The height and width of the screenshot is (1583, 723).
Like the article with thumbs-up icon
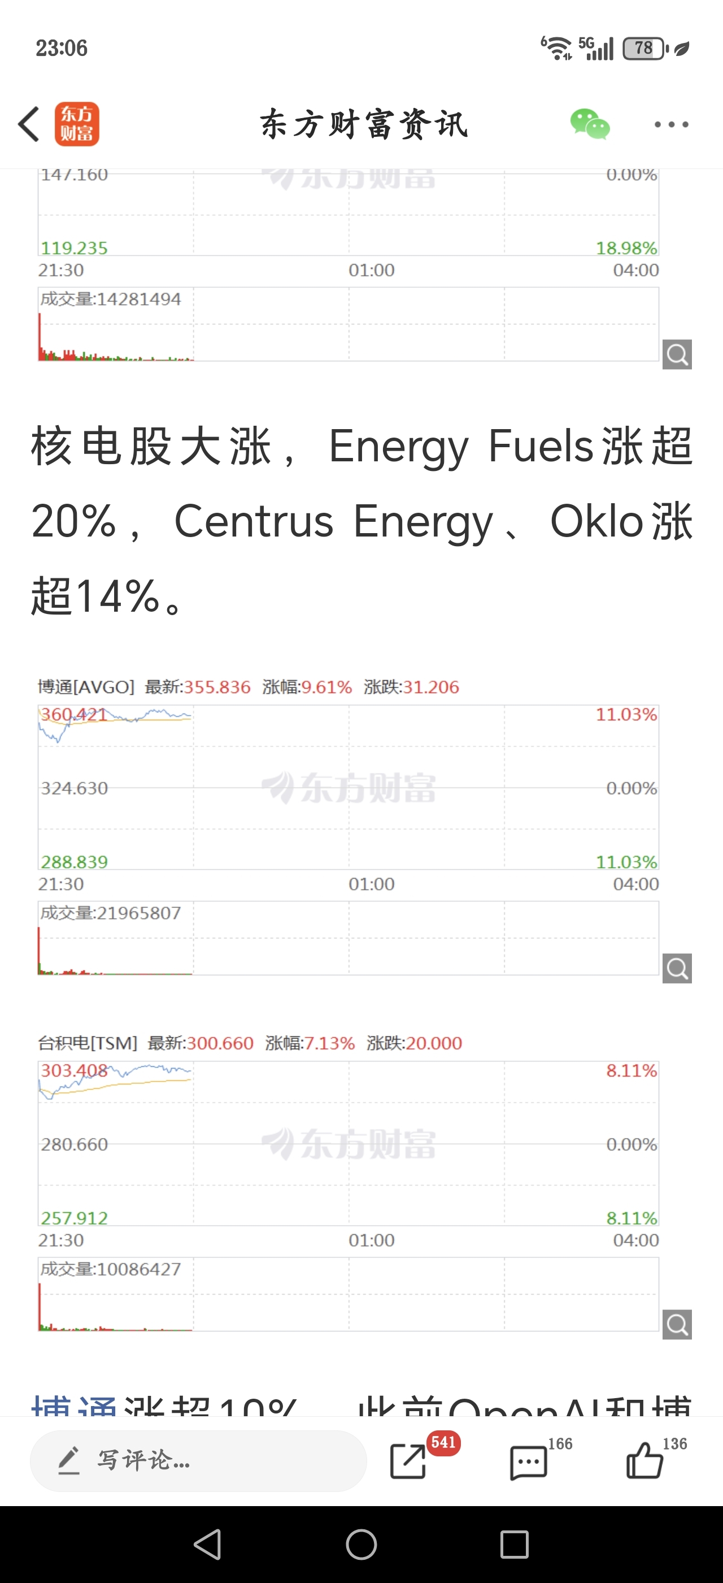(644, 1460)
